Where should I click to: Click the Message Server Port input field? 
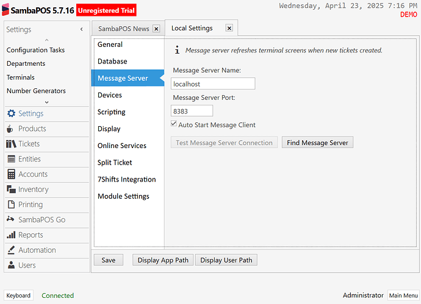click(192, 111)
